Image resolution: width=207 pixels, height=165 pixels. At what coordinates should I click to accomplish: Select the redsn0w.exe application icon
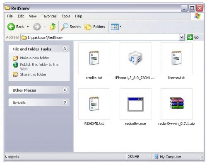(x=135, y=104)
